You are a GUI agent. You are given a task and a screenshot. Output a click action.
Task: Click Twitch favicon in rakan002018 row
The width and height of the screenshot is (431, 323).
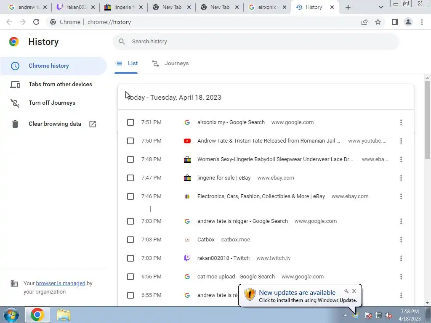click(187, 258)
